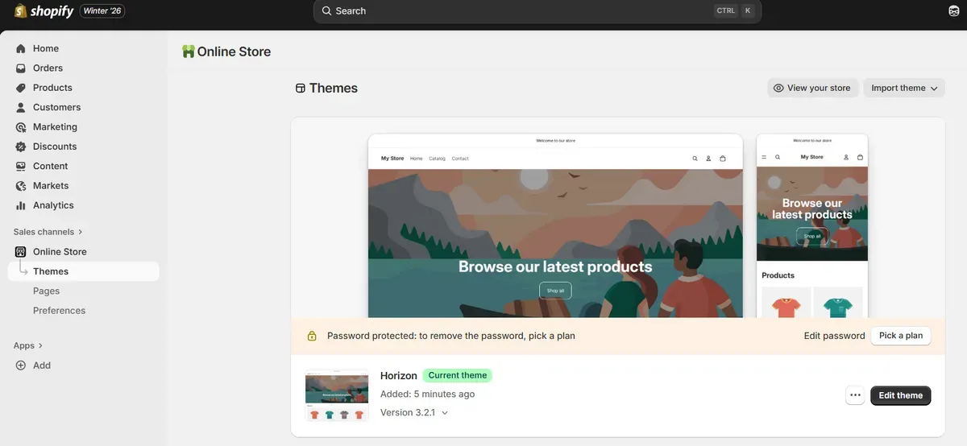967x446 pixels.
Task: Click the Shopify logo
Action: (x=44, y=11)
